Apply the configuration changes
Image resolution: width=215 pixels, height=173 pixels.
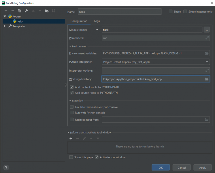click(x=203, y=168)
